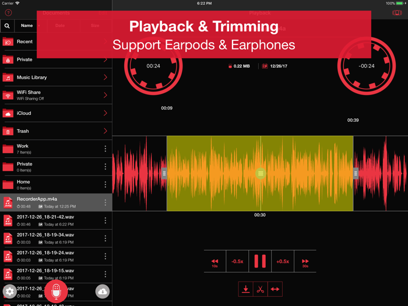Image resolution: width=408 pixels, height=306 pixels.
Task: Tap the 00:09 trim start label
Action: click(x=167, y=108)
